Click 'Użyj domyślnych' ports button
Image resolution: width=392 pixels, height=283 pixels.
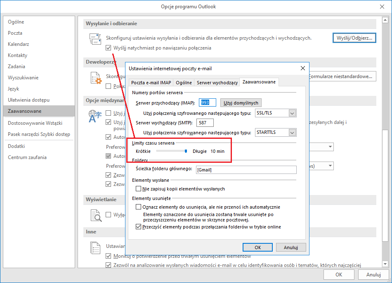click(x=241, y=103)
